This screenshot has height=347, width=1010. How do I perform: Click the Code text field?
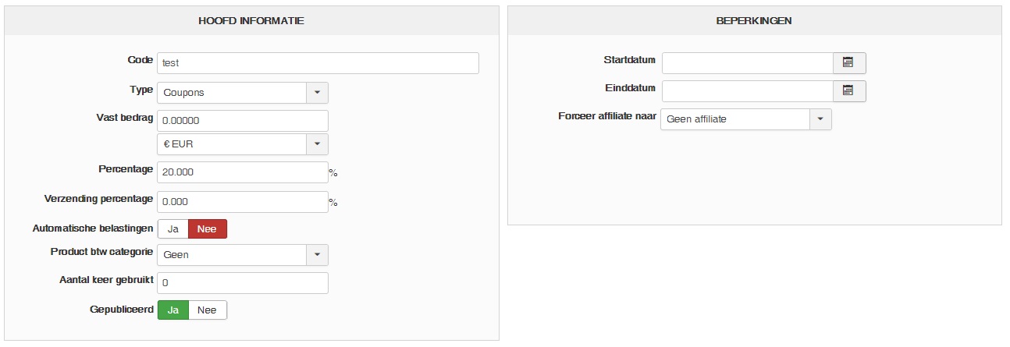click(x=318, y=63)
